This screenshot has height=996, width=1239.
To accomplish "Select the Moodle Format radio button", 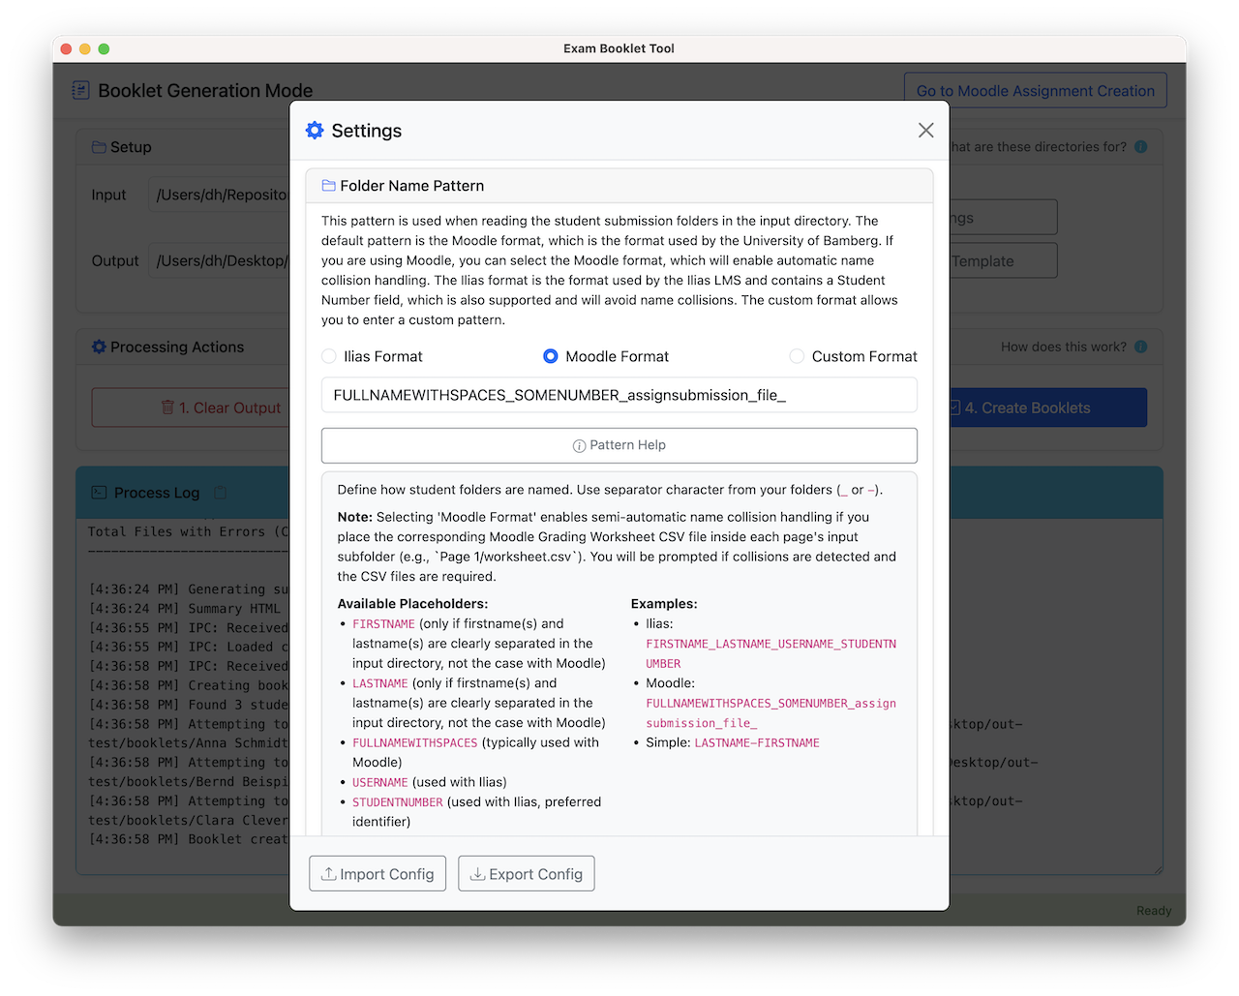I will click(551, 356).
